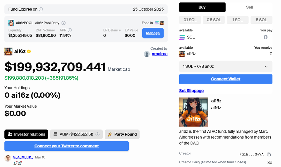Click the ai16z token icon in You receive row

point(182,54)
